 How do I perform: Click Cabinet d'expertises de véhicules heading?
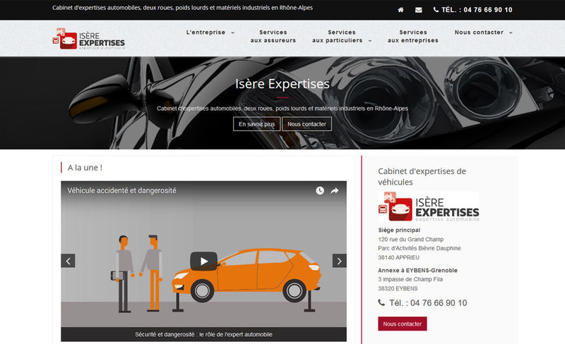tap(422, 176)
